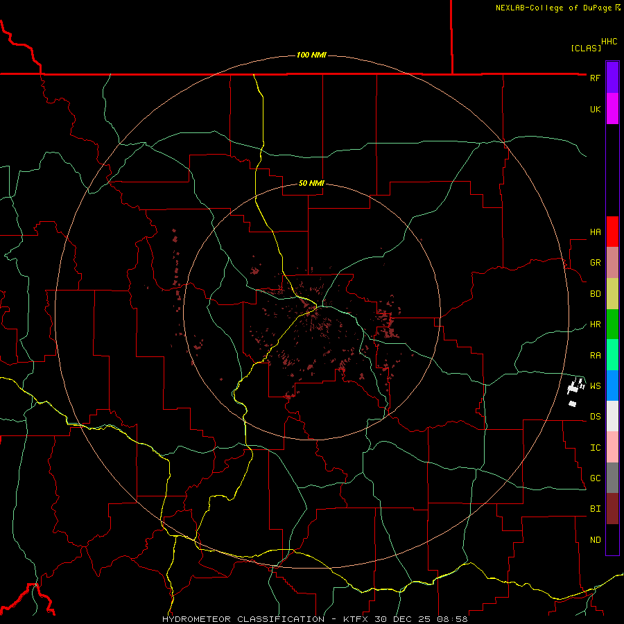This screenshot has width=624, height=624.
Task: Click the [CLAS] legend heading
Action: [586, 48]
